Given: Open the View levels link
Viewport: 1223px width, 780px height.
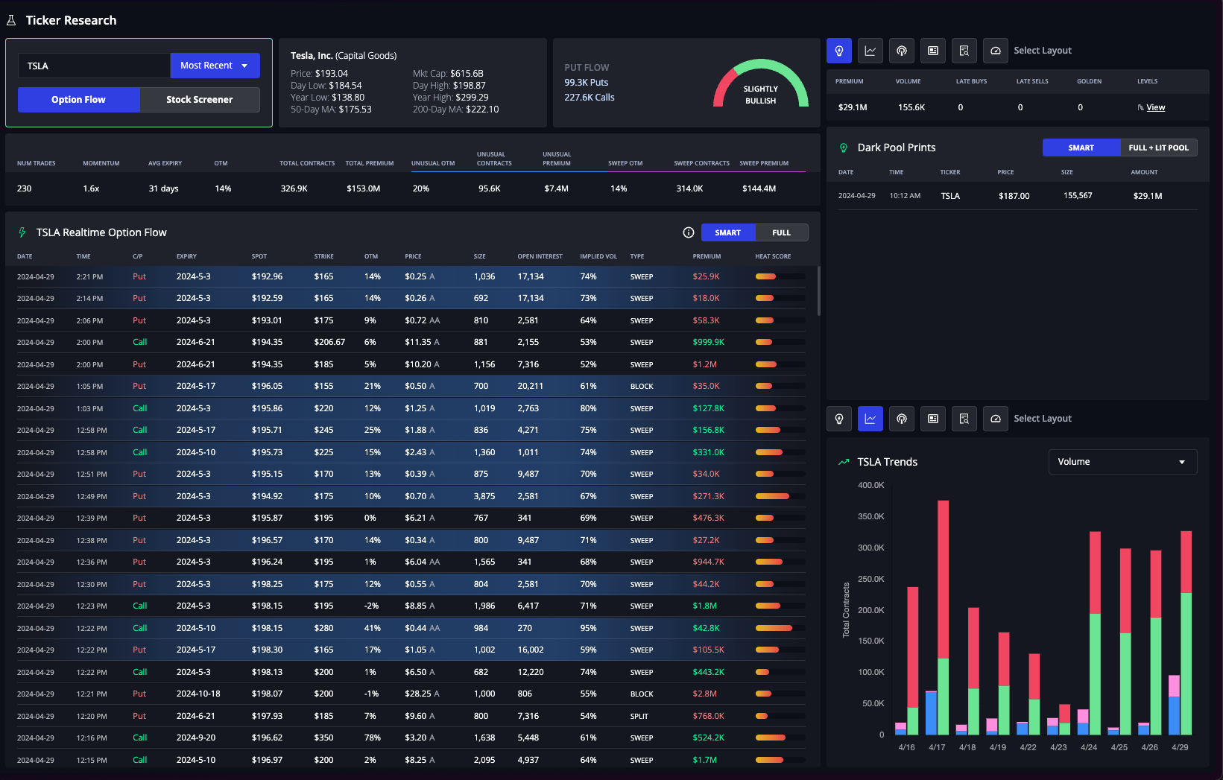Looking at the screenshot, I should [1156, 107].
